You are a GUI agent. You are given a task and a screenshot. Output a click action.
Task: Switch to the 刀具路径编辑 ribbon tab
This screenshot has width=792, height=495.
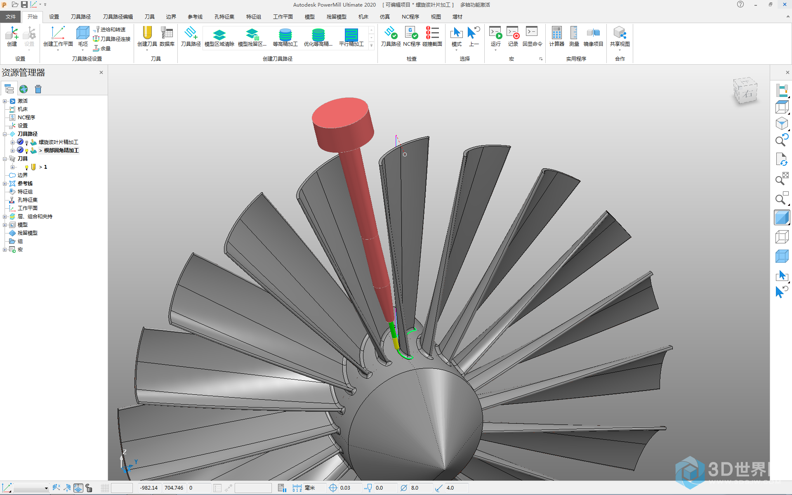coord(118,16)
